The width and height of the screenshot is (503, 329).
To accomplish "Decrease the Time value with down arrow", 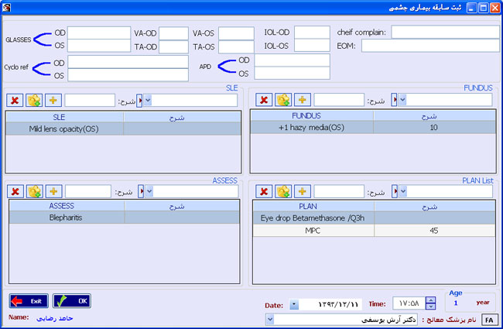I will [x=430, y=307].
